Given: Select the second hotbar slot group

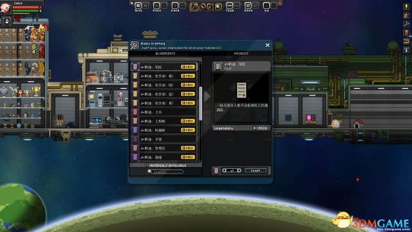Looking at the screenshot, I should pos(160,6).
